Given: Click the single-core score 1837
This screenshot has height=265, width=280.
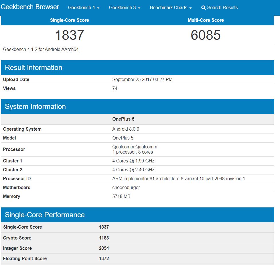Looking at the screenshot, I should (70, 35).
